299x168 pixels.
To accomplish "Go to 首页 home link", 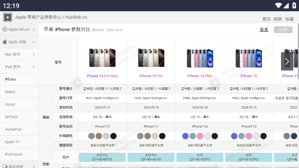I will 266,19.
